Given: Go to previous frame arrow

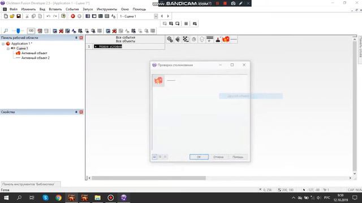Looking at the screenshot, I should coord(162,16).
